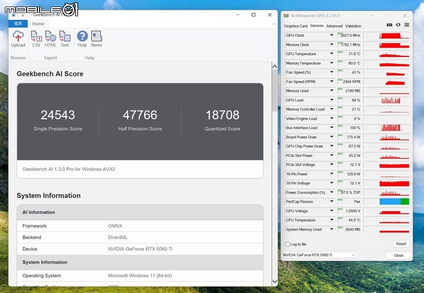Screen dimensions: 424x293
Task: Open Power Consumption (%) sensor dropdown
Action: click(x=332, y=192)
